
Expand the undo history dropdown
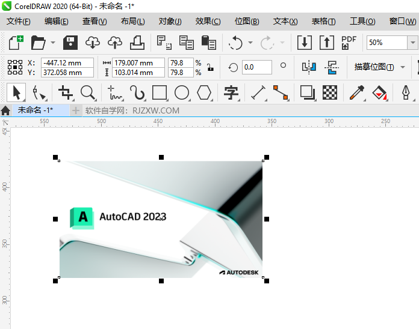250,43
